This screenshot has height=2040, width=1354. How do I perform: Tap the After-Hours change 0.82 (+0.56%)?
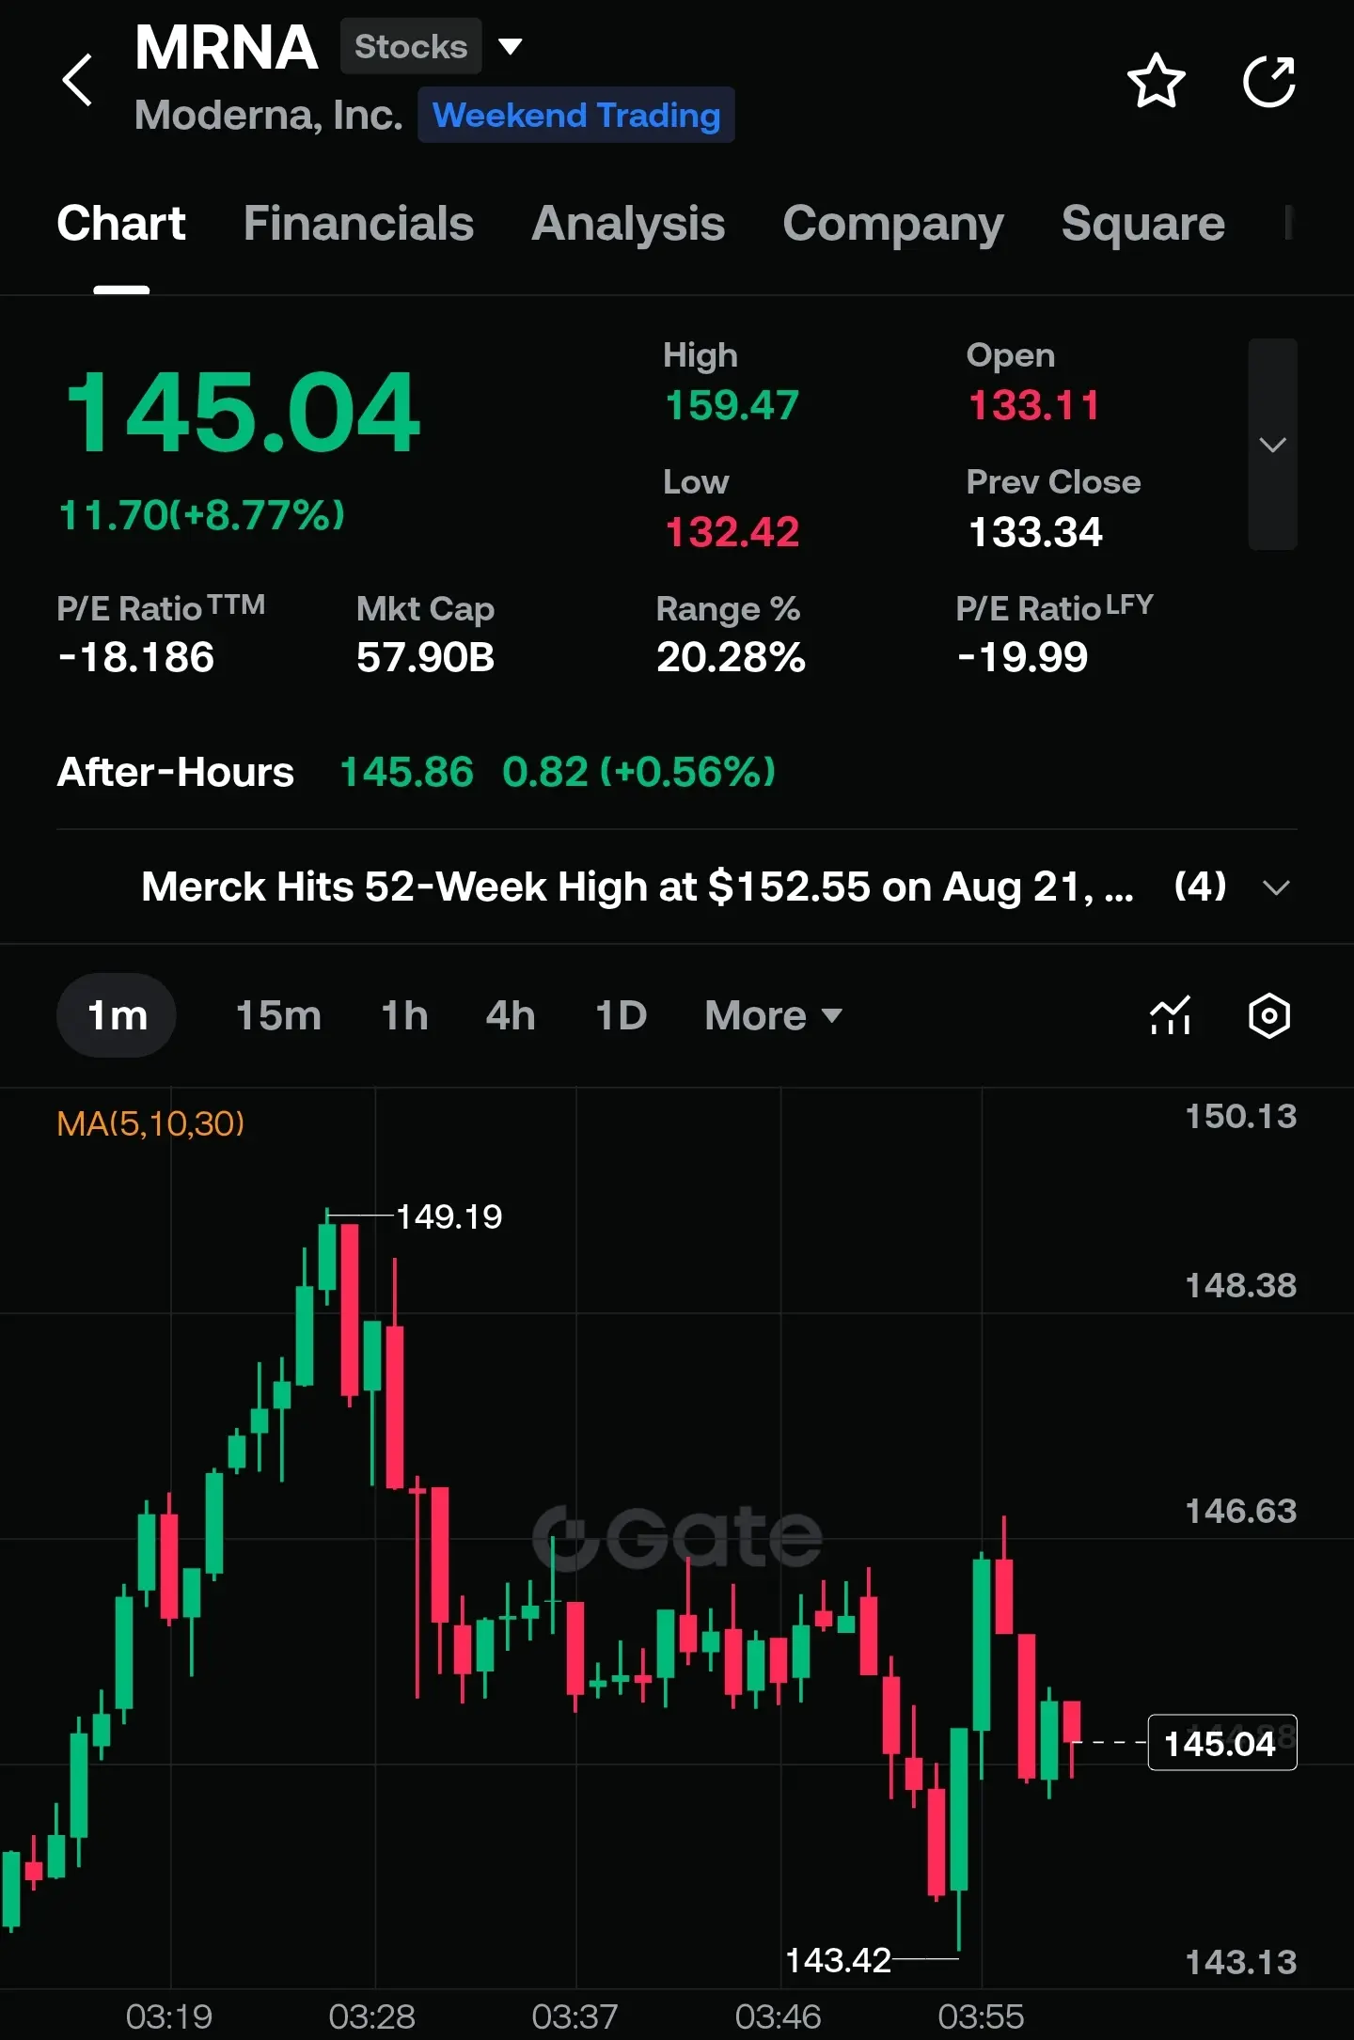click(x=639, y=773)
